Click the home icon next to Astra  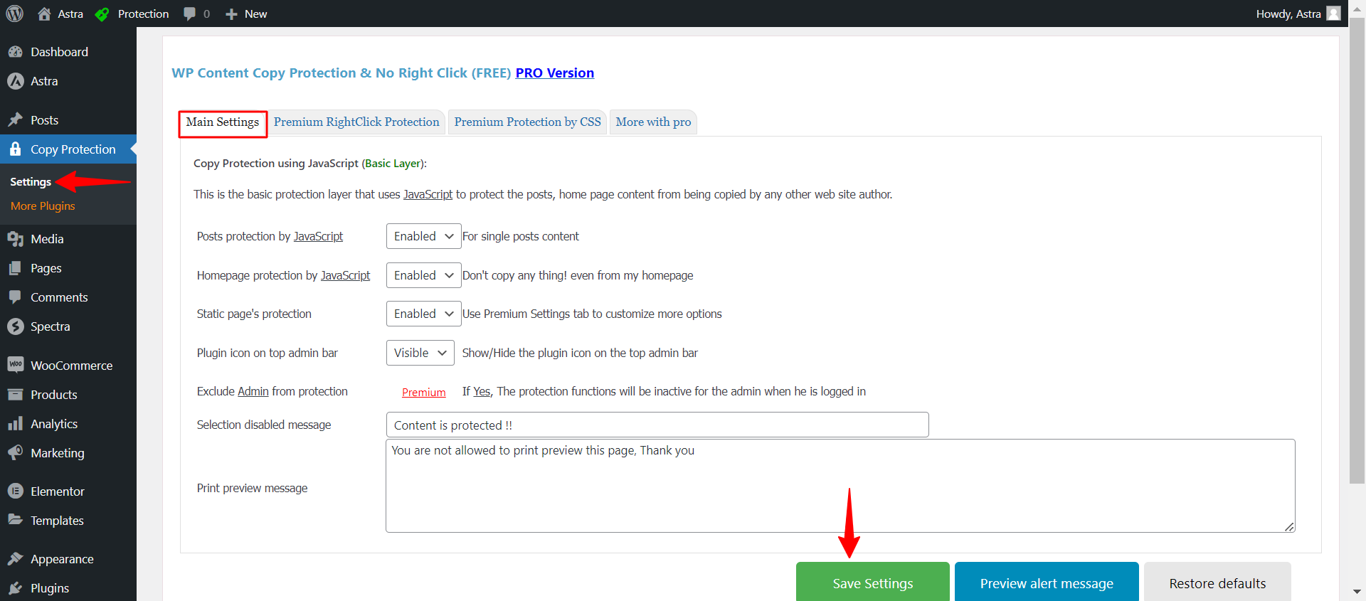coord(44,14)
